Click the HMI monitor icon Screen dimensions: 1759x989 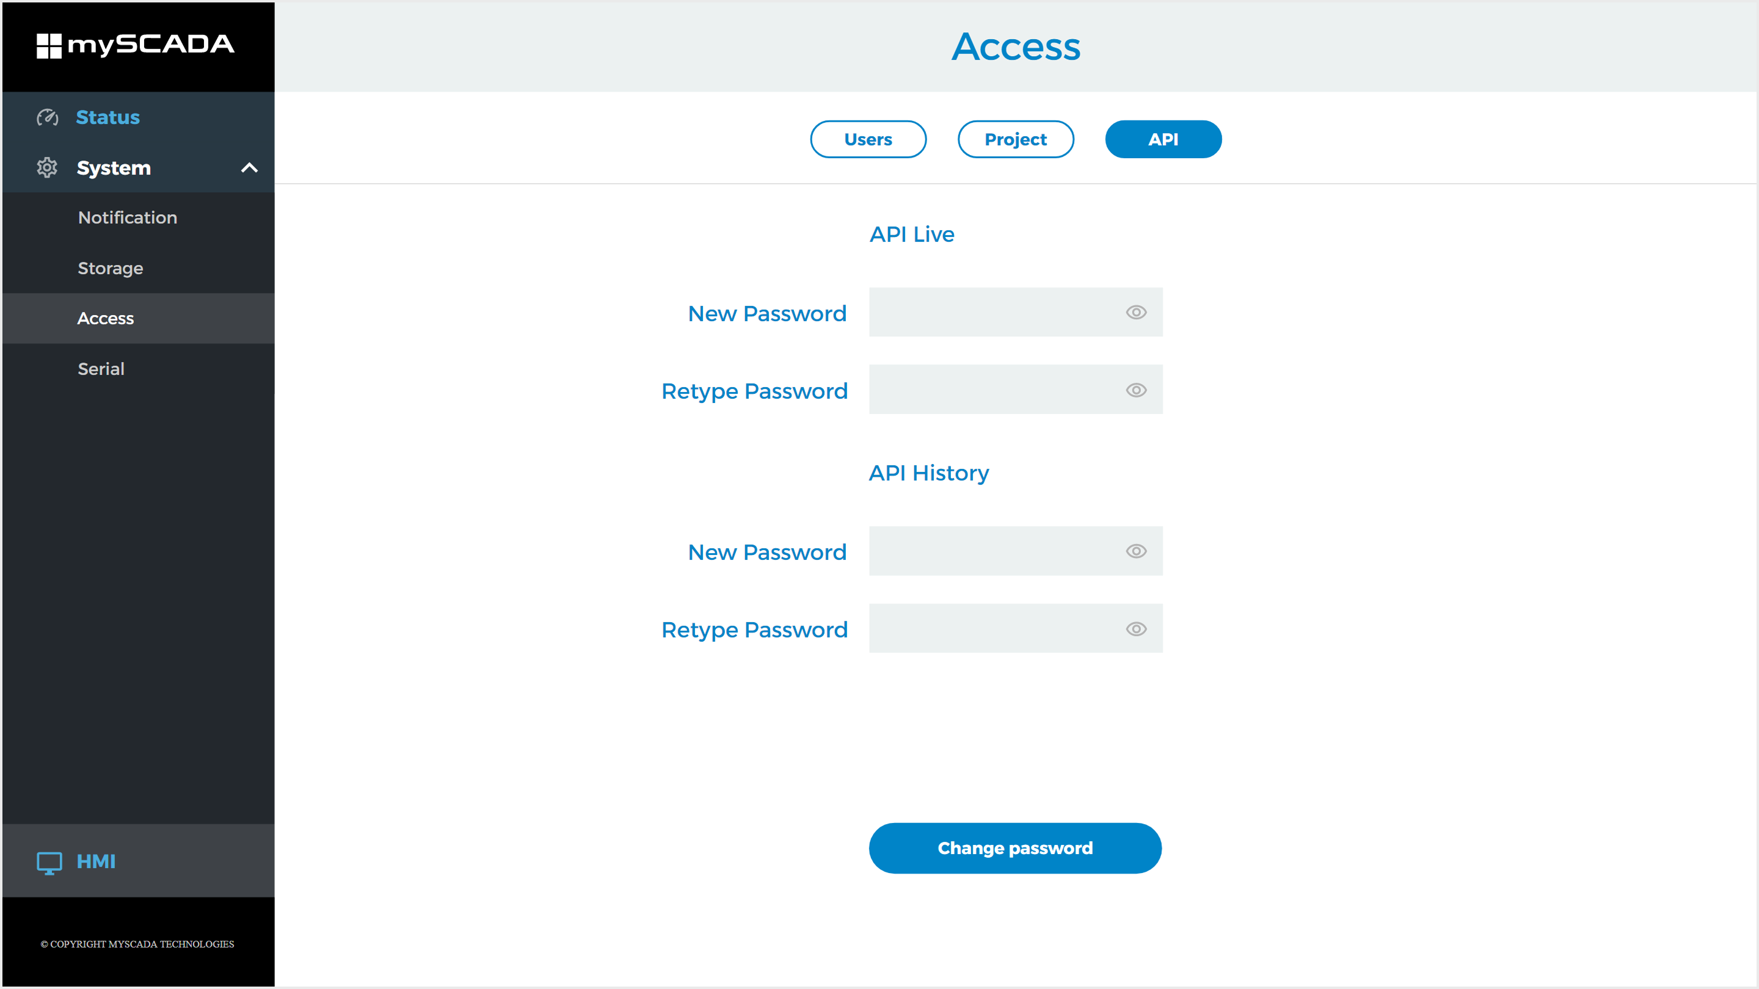[49, 862]
